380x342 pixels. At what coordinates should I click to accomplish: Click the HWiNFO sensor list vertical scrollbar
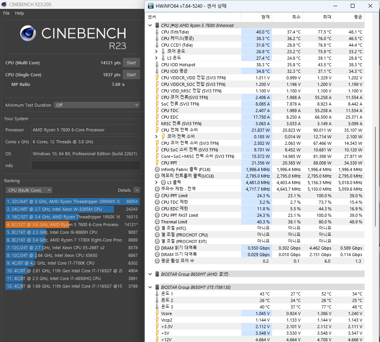tap(375, 176)
